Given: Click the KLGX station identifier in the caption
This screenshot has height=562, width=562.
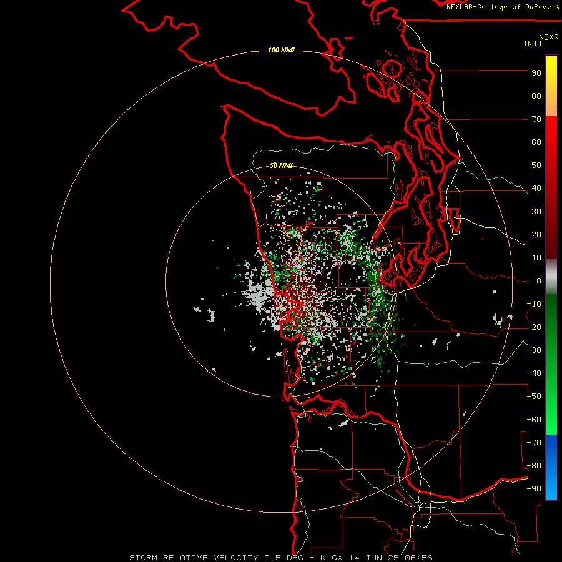Looking at the screenshot, I should (x=333, y=558).
